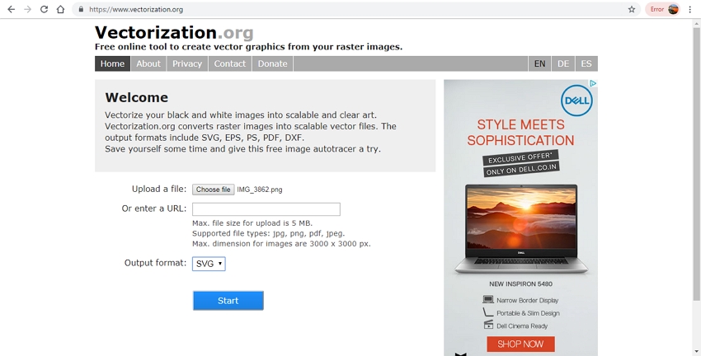Switch language to ES
This screenshot has width=701, height=356.
pos(586,63)
